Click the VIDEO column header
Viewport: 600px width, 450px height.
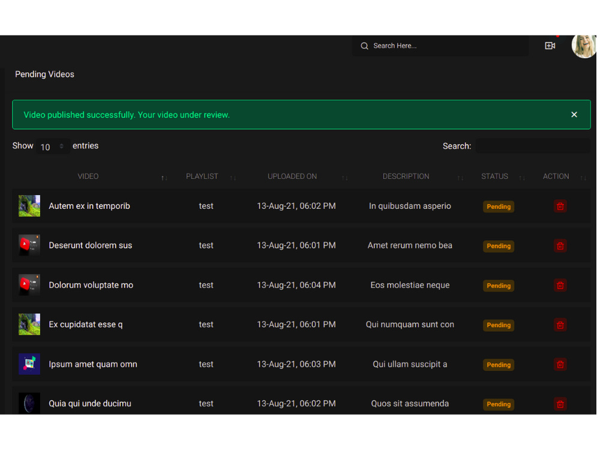click(88, 176)
